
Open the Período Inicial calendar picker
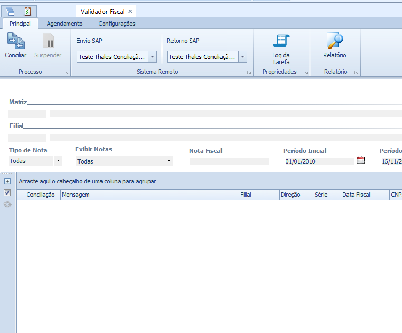point(360,160)
